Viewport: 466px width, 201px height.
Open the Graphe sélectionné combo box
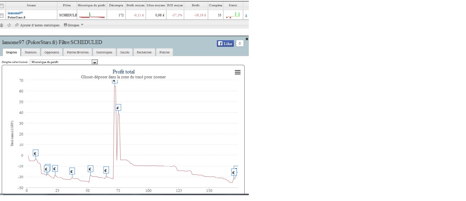click(x=64, y=62)
